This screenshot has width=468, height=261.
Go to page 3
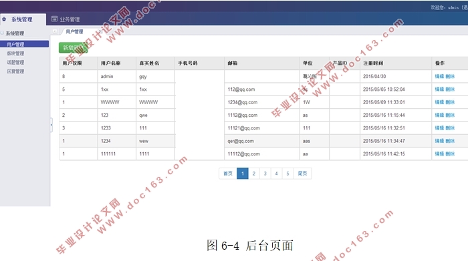(x=265, y=174)
